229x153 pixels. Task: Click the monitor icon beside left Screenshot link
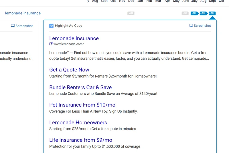click(13, 26)
